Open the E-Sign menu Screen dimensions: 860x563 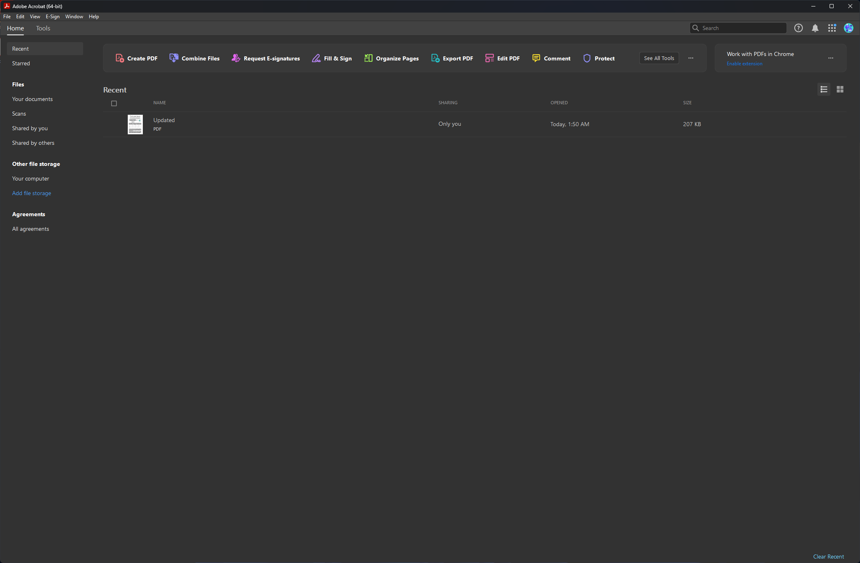coord(52,17)
